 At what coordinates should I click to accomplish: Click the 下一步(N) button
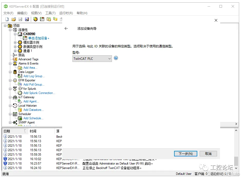185,154
